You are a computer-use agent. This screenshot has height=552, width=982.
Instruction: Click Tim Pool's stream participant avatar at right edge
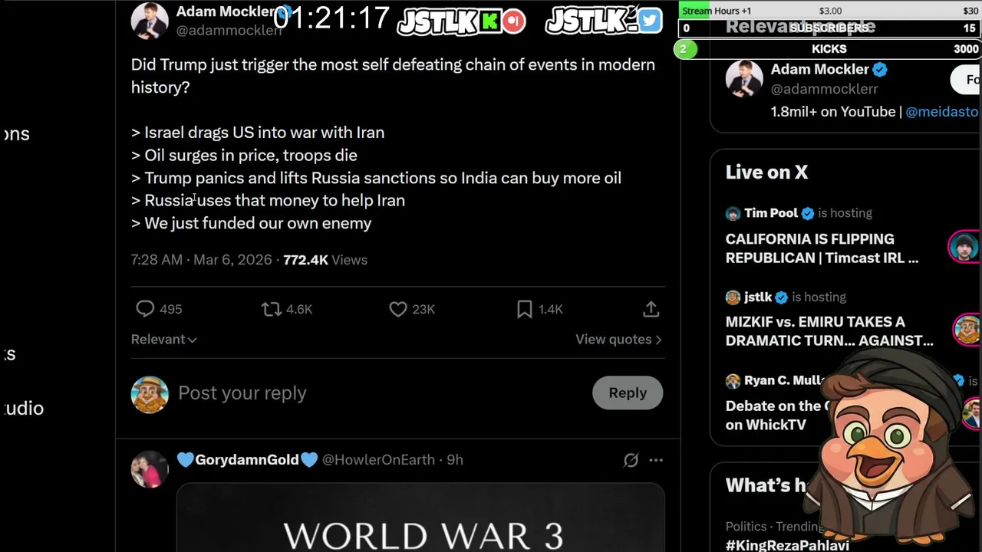(965, 247)
